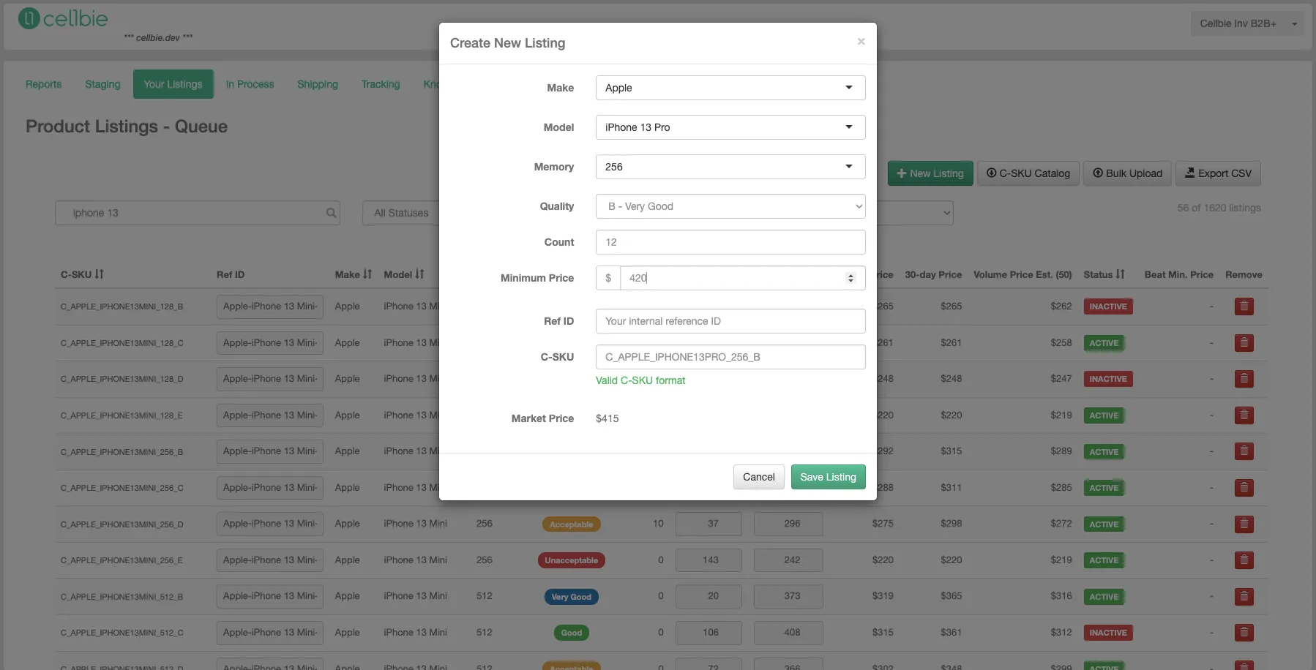Click the Bulk Upload button
The width and height of the screenshot is (1316, 670).
pos(1127,173)
